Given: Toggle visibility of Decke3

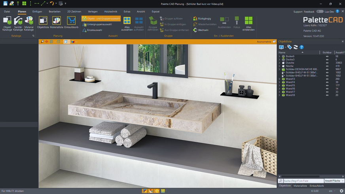Looking at the screenshot, I should [327, 60].
